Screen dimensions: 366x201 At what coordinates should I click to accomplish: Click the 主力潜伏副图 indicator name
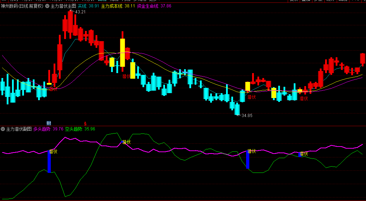19,129
